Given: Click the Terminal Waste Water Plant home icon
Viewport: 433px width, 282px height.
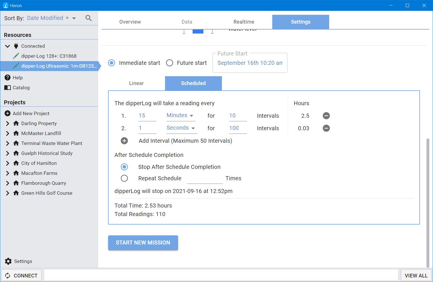Looking at the screenshot, I should (16, 143).
